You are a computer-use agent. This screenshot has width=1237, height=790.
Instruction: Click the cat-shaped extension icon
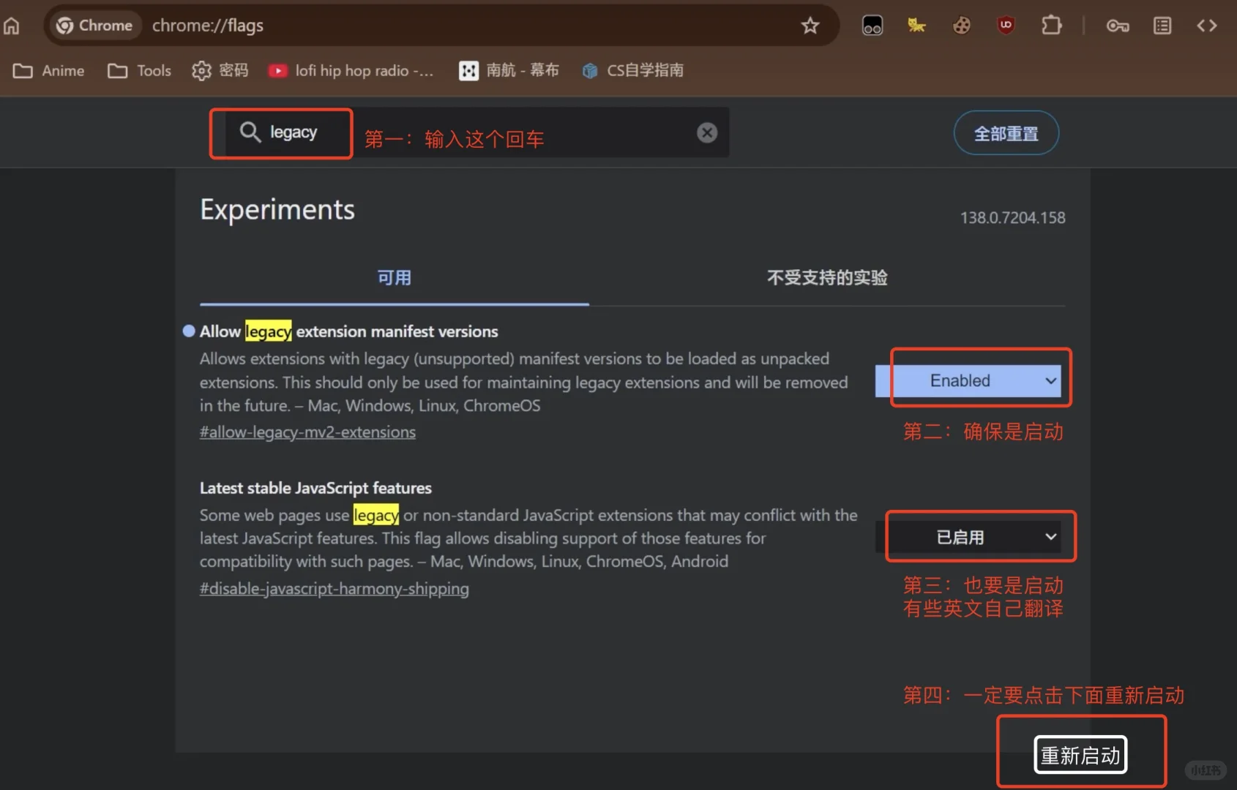(916, 25)
